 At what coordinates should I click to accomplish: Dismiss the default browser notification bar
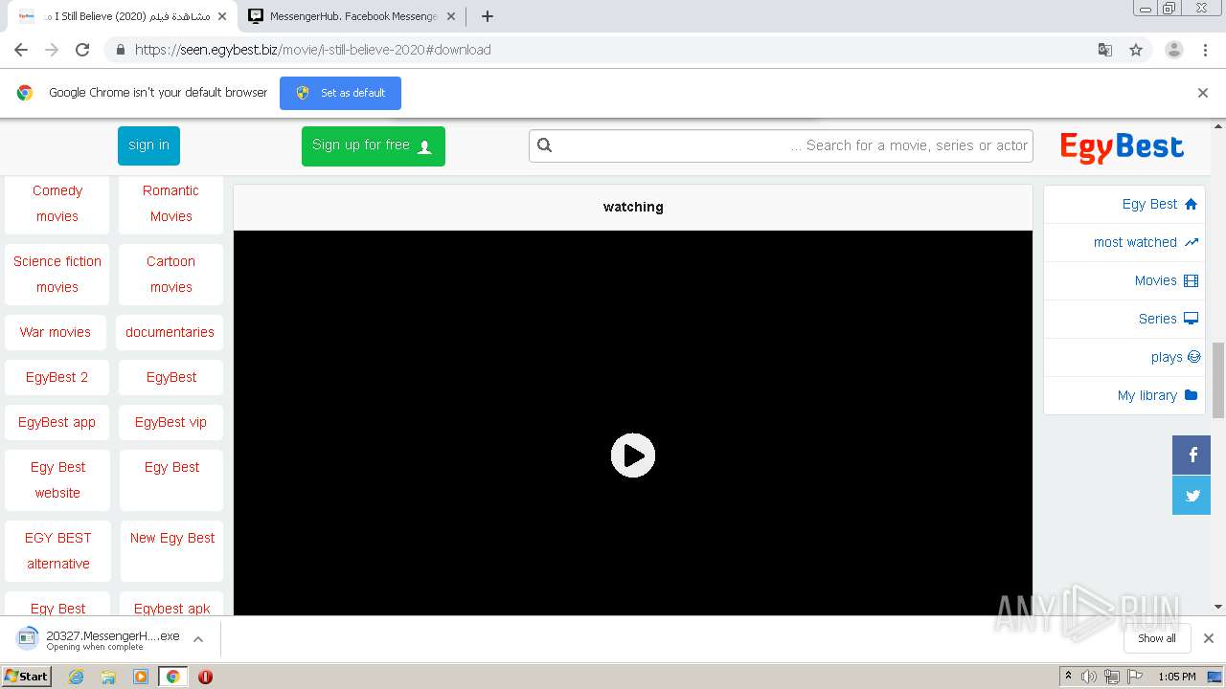[x=1203, y=93]
